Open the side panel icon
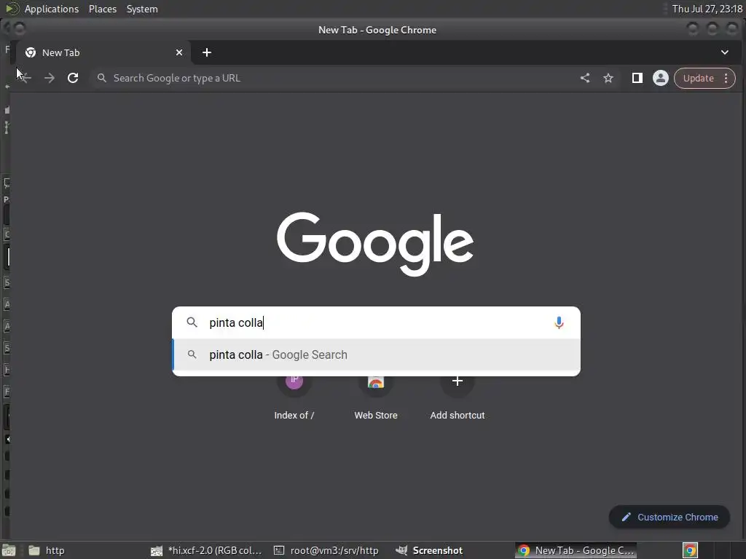Image resolution: width=746 pixels, height=559 pixels. (x=637, y=78)
